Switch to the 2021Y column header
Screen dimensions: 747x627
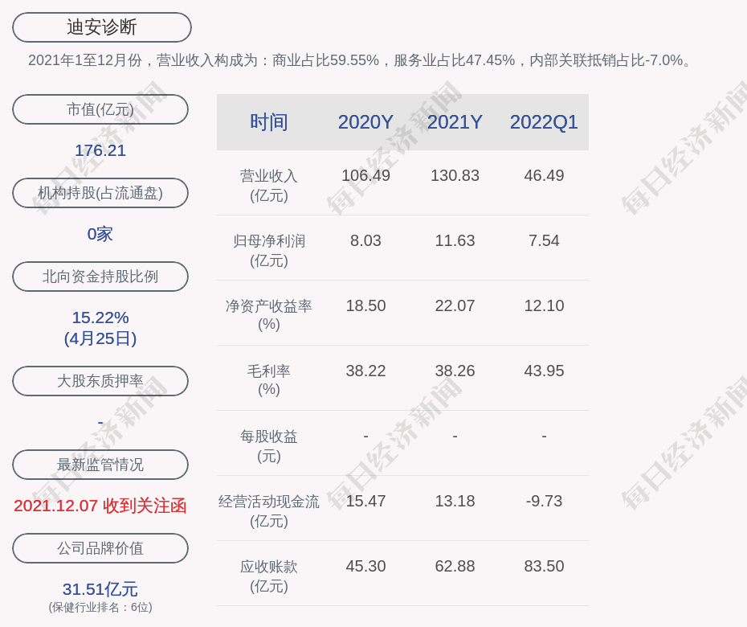point(455,122)
